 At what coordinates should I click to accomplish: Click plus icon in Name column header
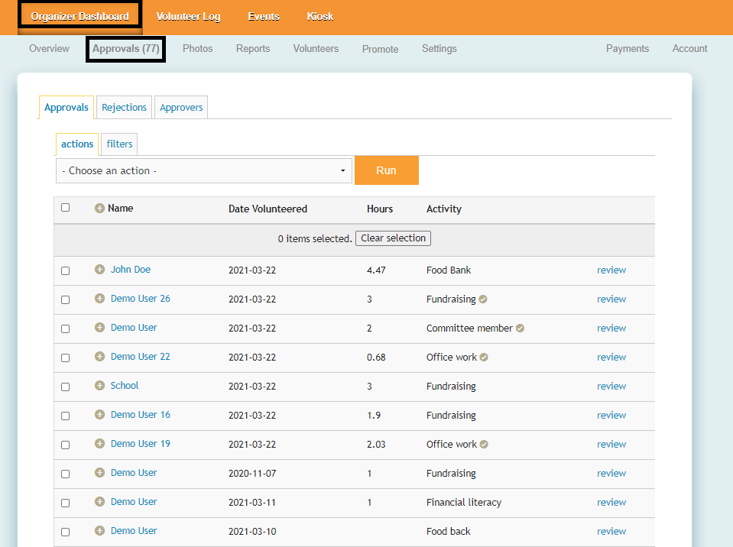click(x=99, y=209)
